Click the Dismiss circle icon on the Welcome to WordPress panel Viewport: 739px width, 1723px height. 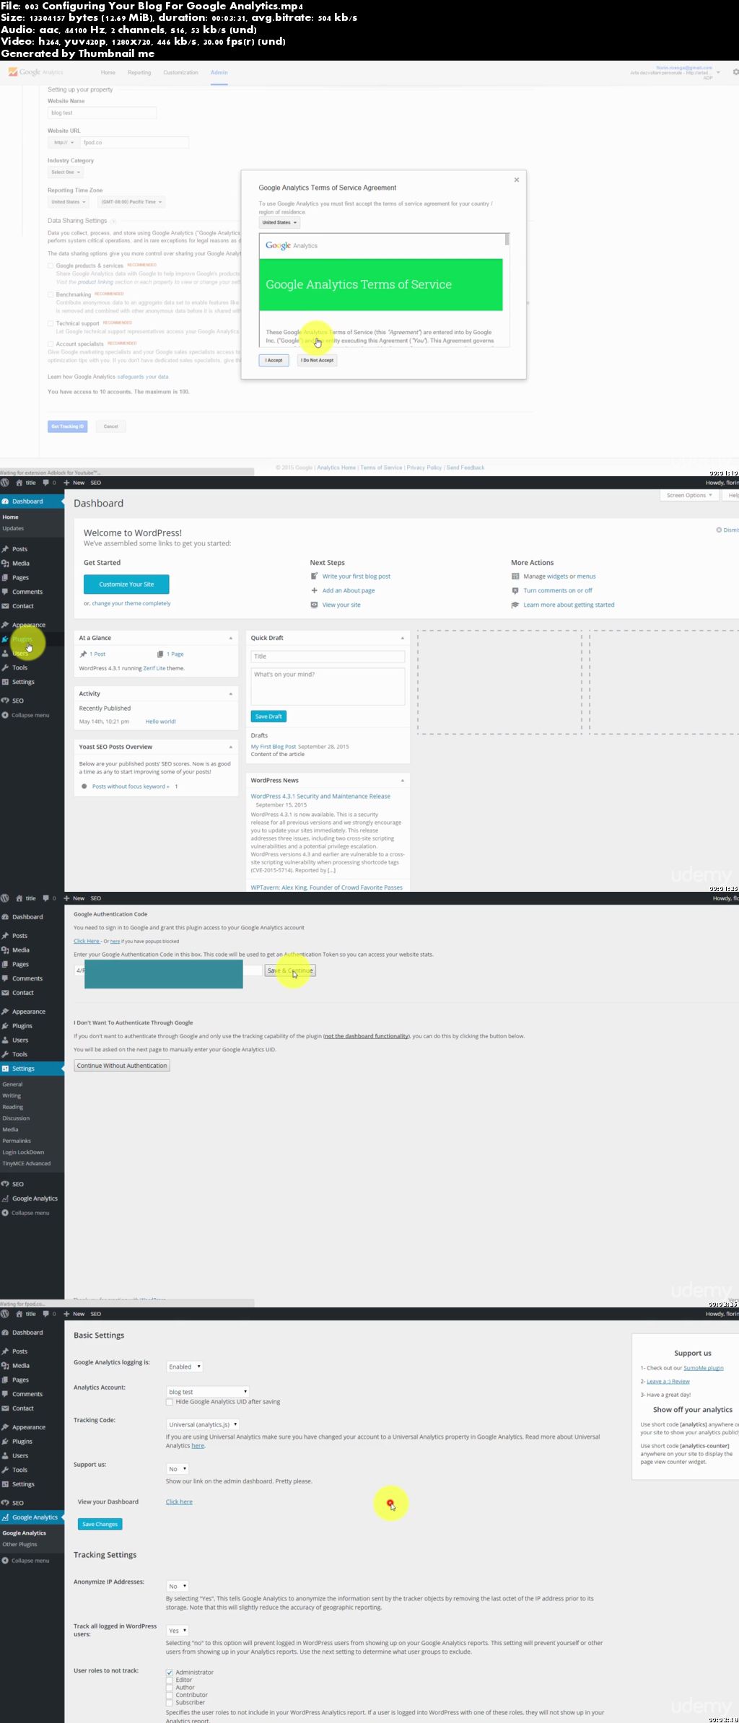pos(719,530)
